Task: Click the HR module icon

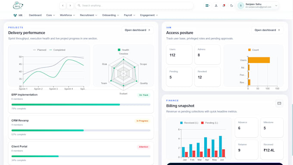Action: tap(15, 16)
